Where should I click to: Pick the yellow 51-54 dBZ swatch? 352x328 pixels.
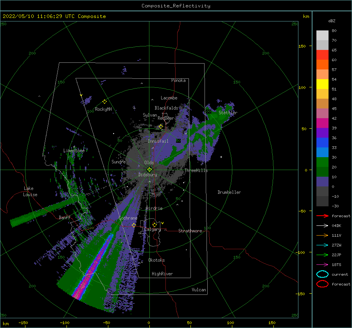[322, 84]
